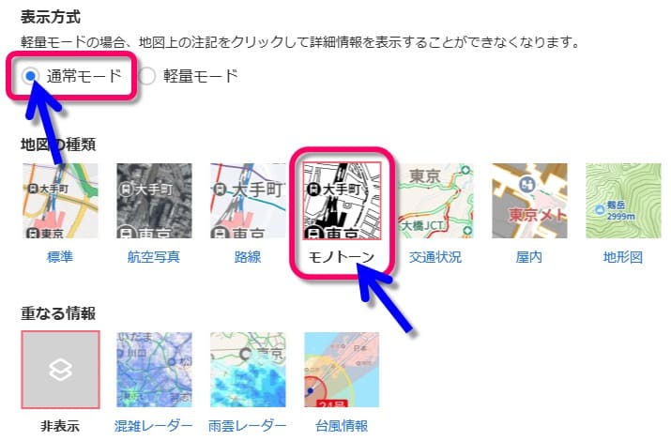This screenshot has width=671, height=441.
Task: Click the 標準 text link
Action: point(60,257)
